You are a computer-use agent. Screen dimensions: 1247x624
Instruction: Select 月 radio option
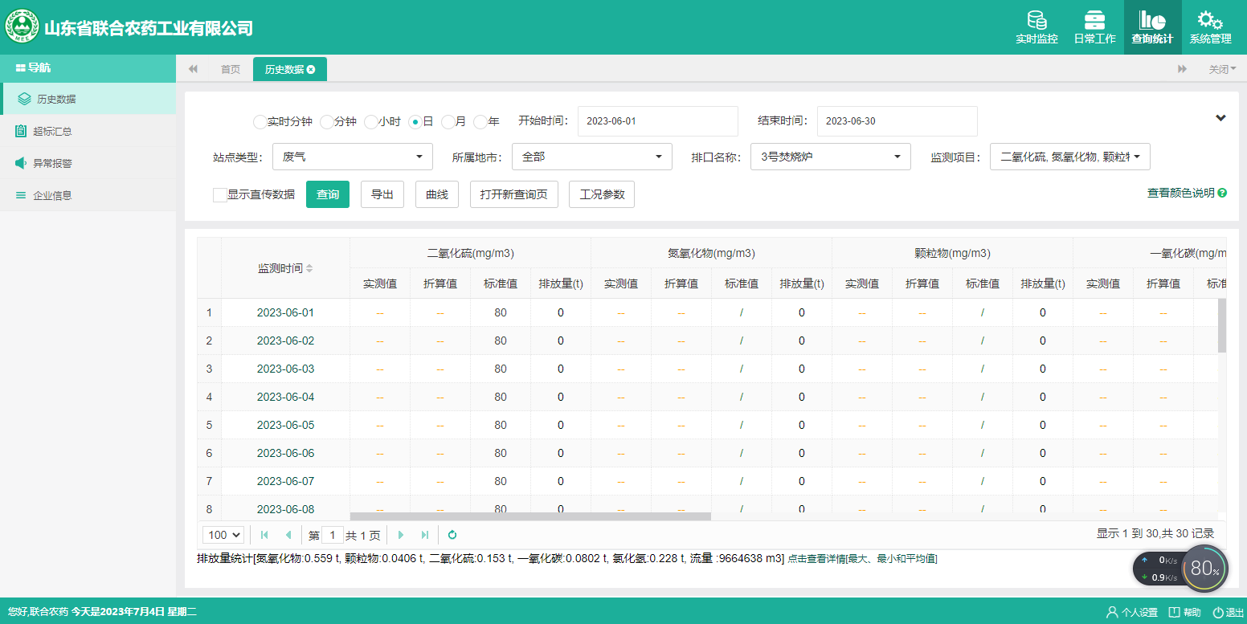448,122
